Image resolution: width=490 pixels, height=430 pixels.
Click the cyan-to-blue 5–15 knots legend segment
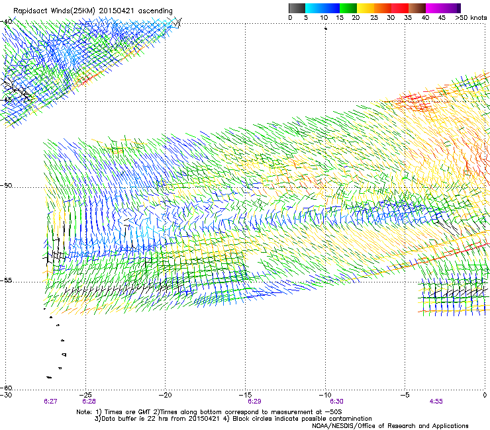coord(322,8)
